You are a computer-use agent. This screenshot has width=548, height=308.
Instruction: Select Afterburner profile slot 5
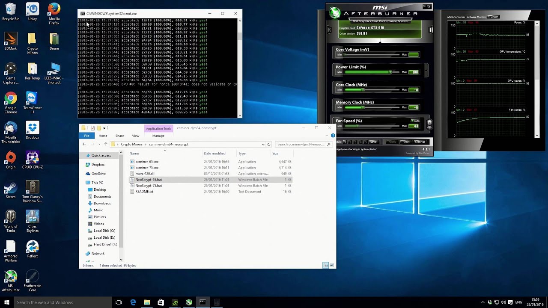point(366,142)
